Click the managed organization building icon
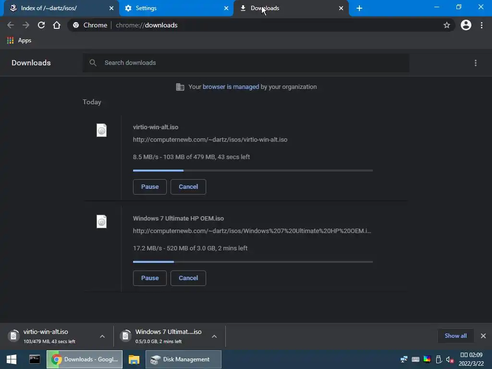 [180, 87]
